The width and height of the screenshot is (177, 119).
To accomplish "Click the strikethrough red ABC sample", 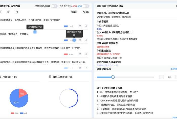I will (x=75, y=6).
